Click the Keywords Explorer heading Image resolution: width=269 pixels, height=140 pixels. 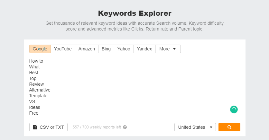[x=135, y=13]
